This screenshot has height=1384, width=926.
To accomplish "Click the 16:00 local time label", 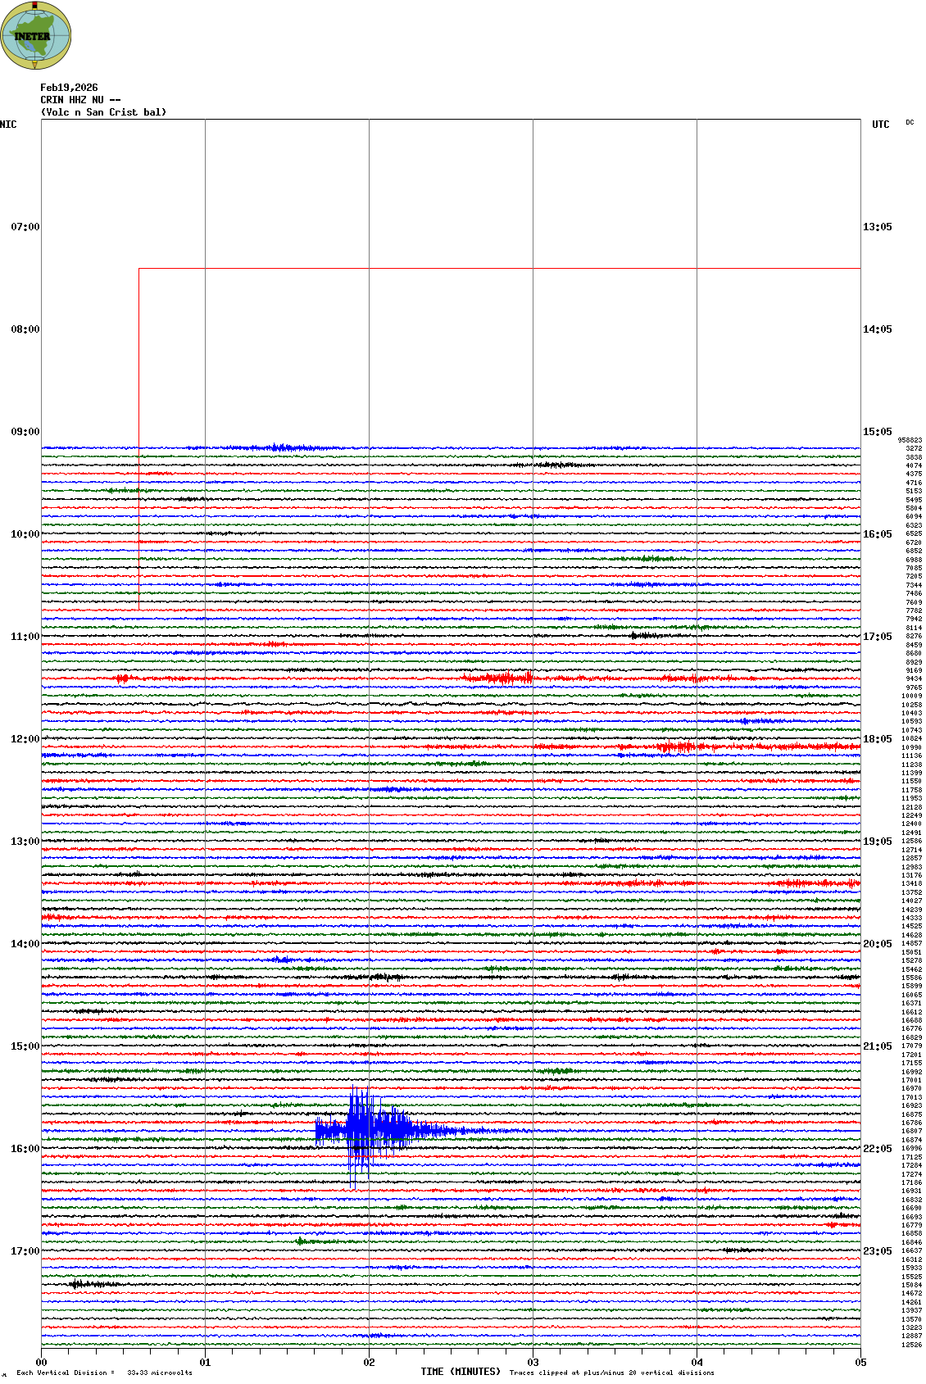I will [25, 1149].
